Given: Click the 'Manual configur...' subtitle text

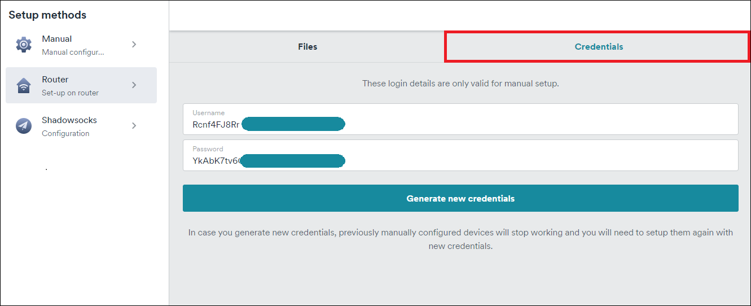Looking at the screenshot, I should (x=73, y=52).
